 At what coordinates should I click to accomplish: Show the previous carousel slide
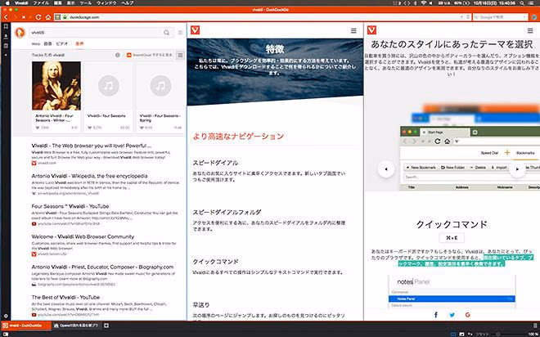385,169
